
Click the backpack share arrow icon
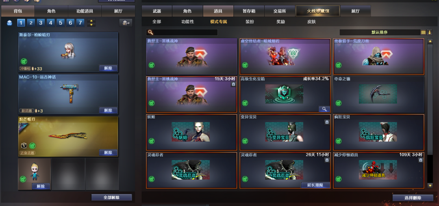pos(126,23)
